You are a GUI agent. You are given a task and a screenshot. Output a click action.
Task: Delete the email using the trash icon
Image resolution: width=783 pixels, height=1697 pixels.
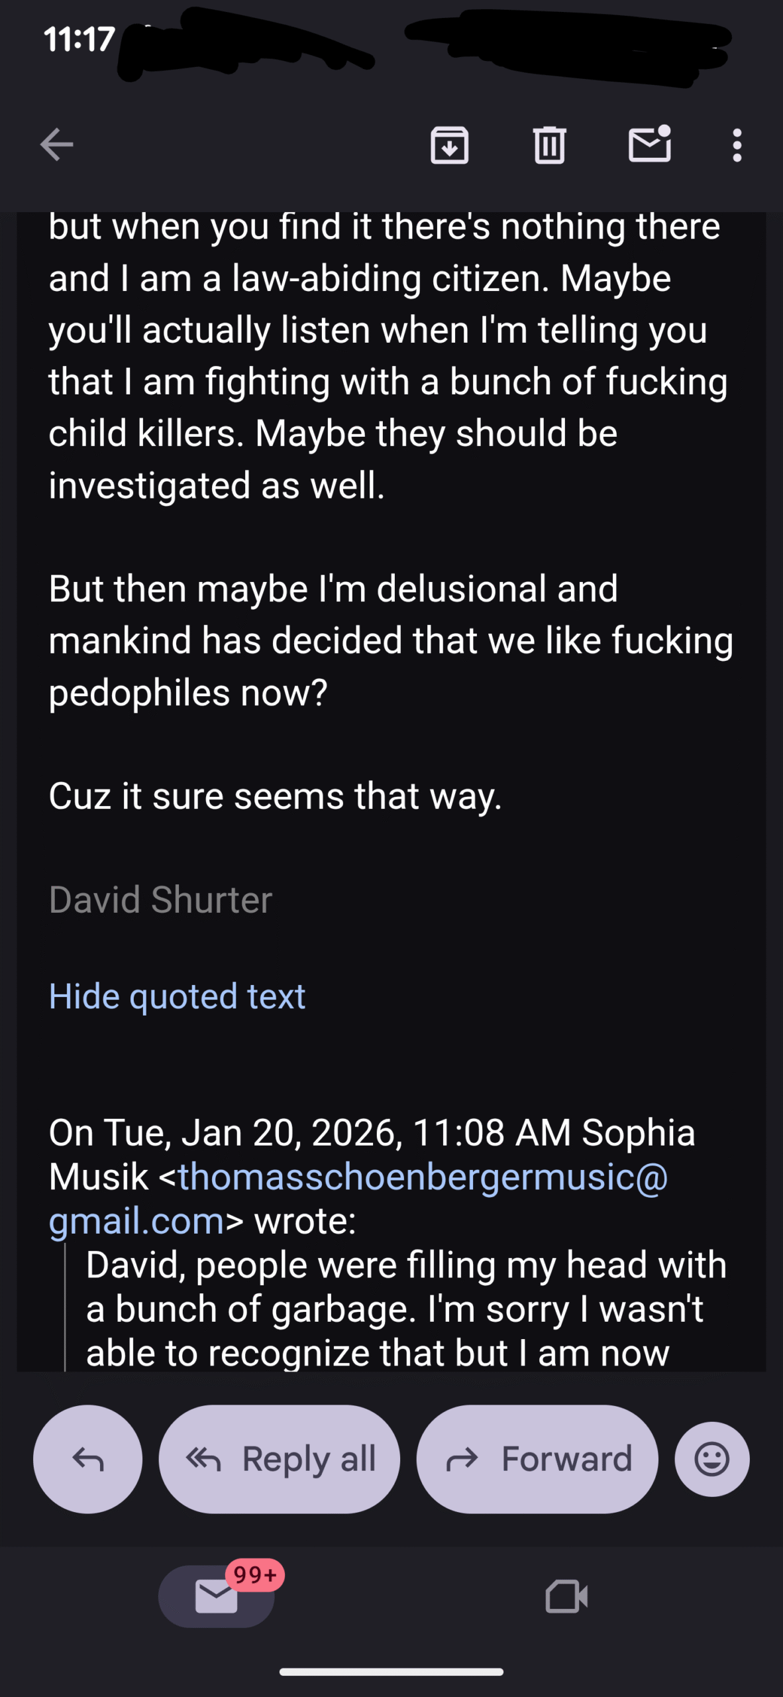(549, 145)
